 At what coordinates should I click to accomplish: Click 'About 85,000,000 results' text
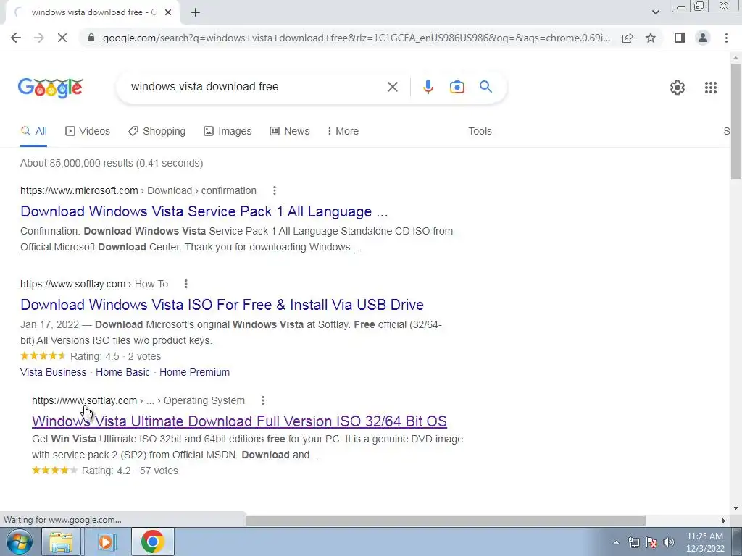pyautogui.click(x=112, y=163)
